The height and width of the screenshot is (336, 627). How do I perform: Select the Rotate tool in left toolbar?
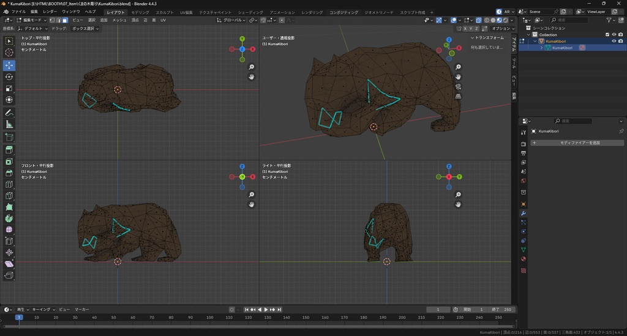click(x=9, y=77)
